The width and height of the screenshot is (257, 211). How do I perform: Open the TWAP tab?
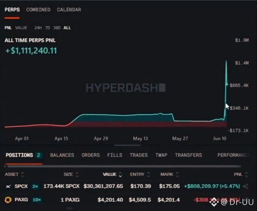(161, 155)
